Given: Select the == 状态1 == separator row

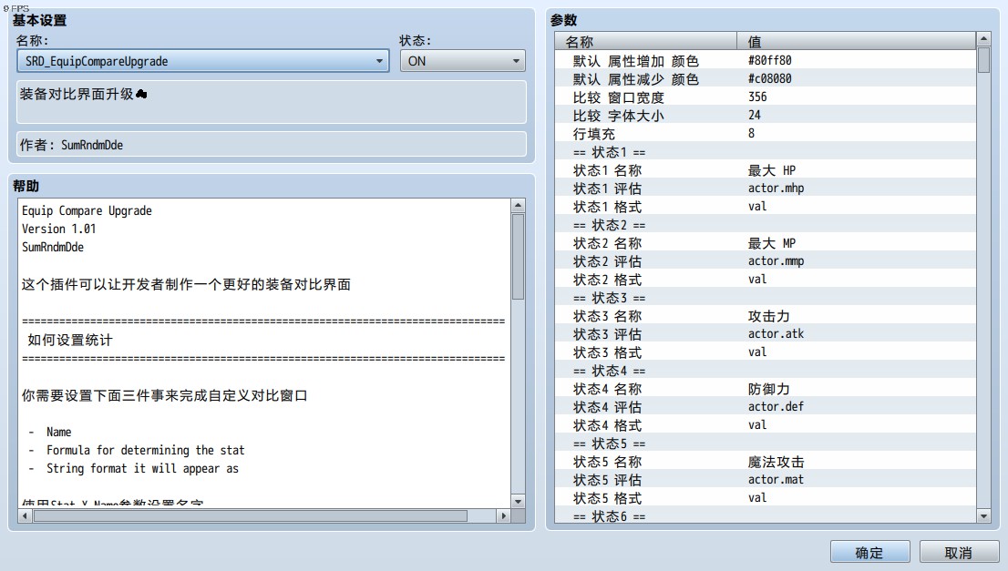Looking at the screenshot, I should 765,151.
